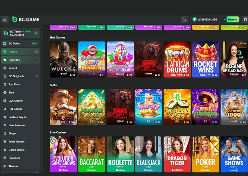The height and width of the screenshot is (176, 248).
Task: Click the BC Originals sidebar icon
Action: point(5,76)
